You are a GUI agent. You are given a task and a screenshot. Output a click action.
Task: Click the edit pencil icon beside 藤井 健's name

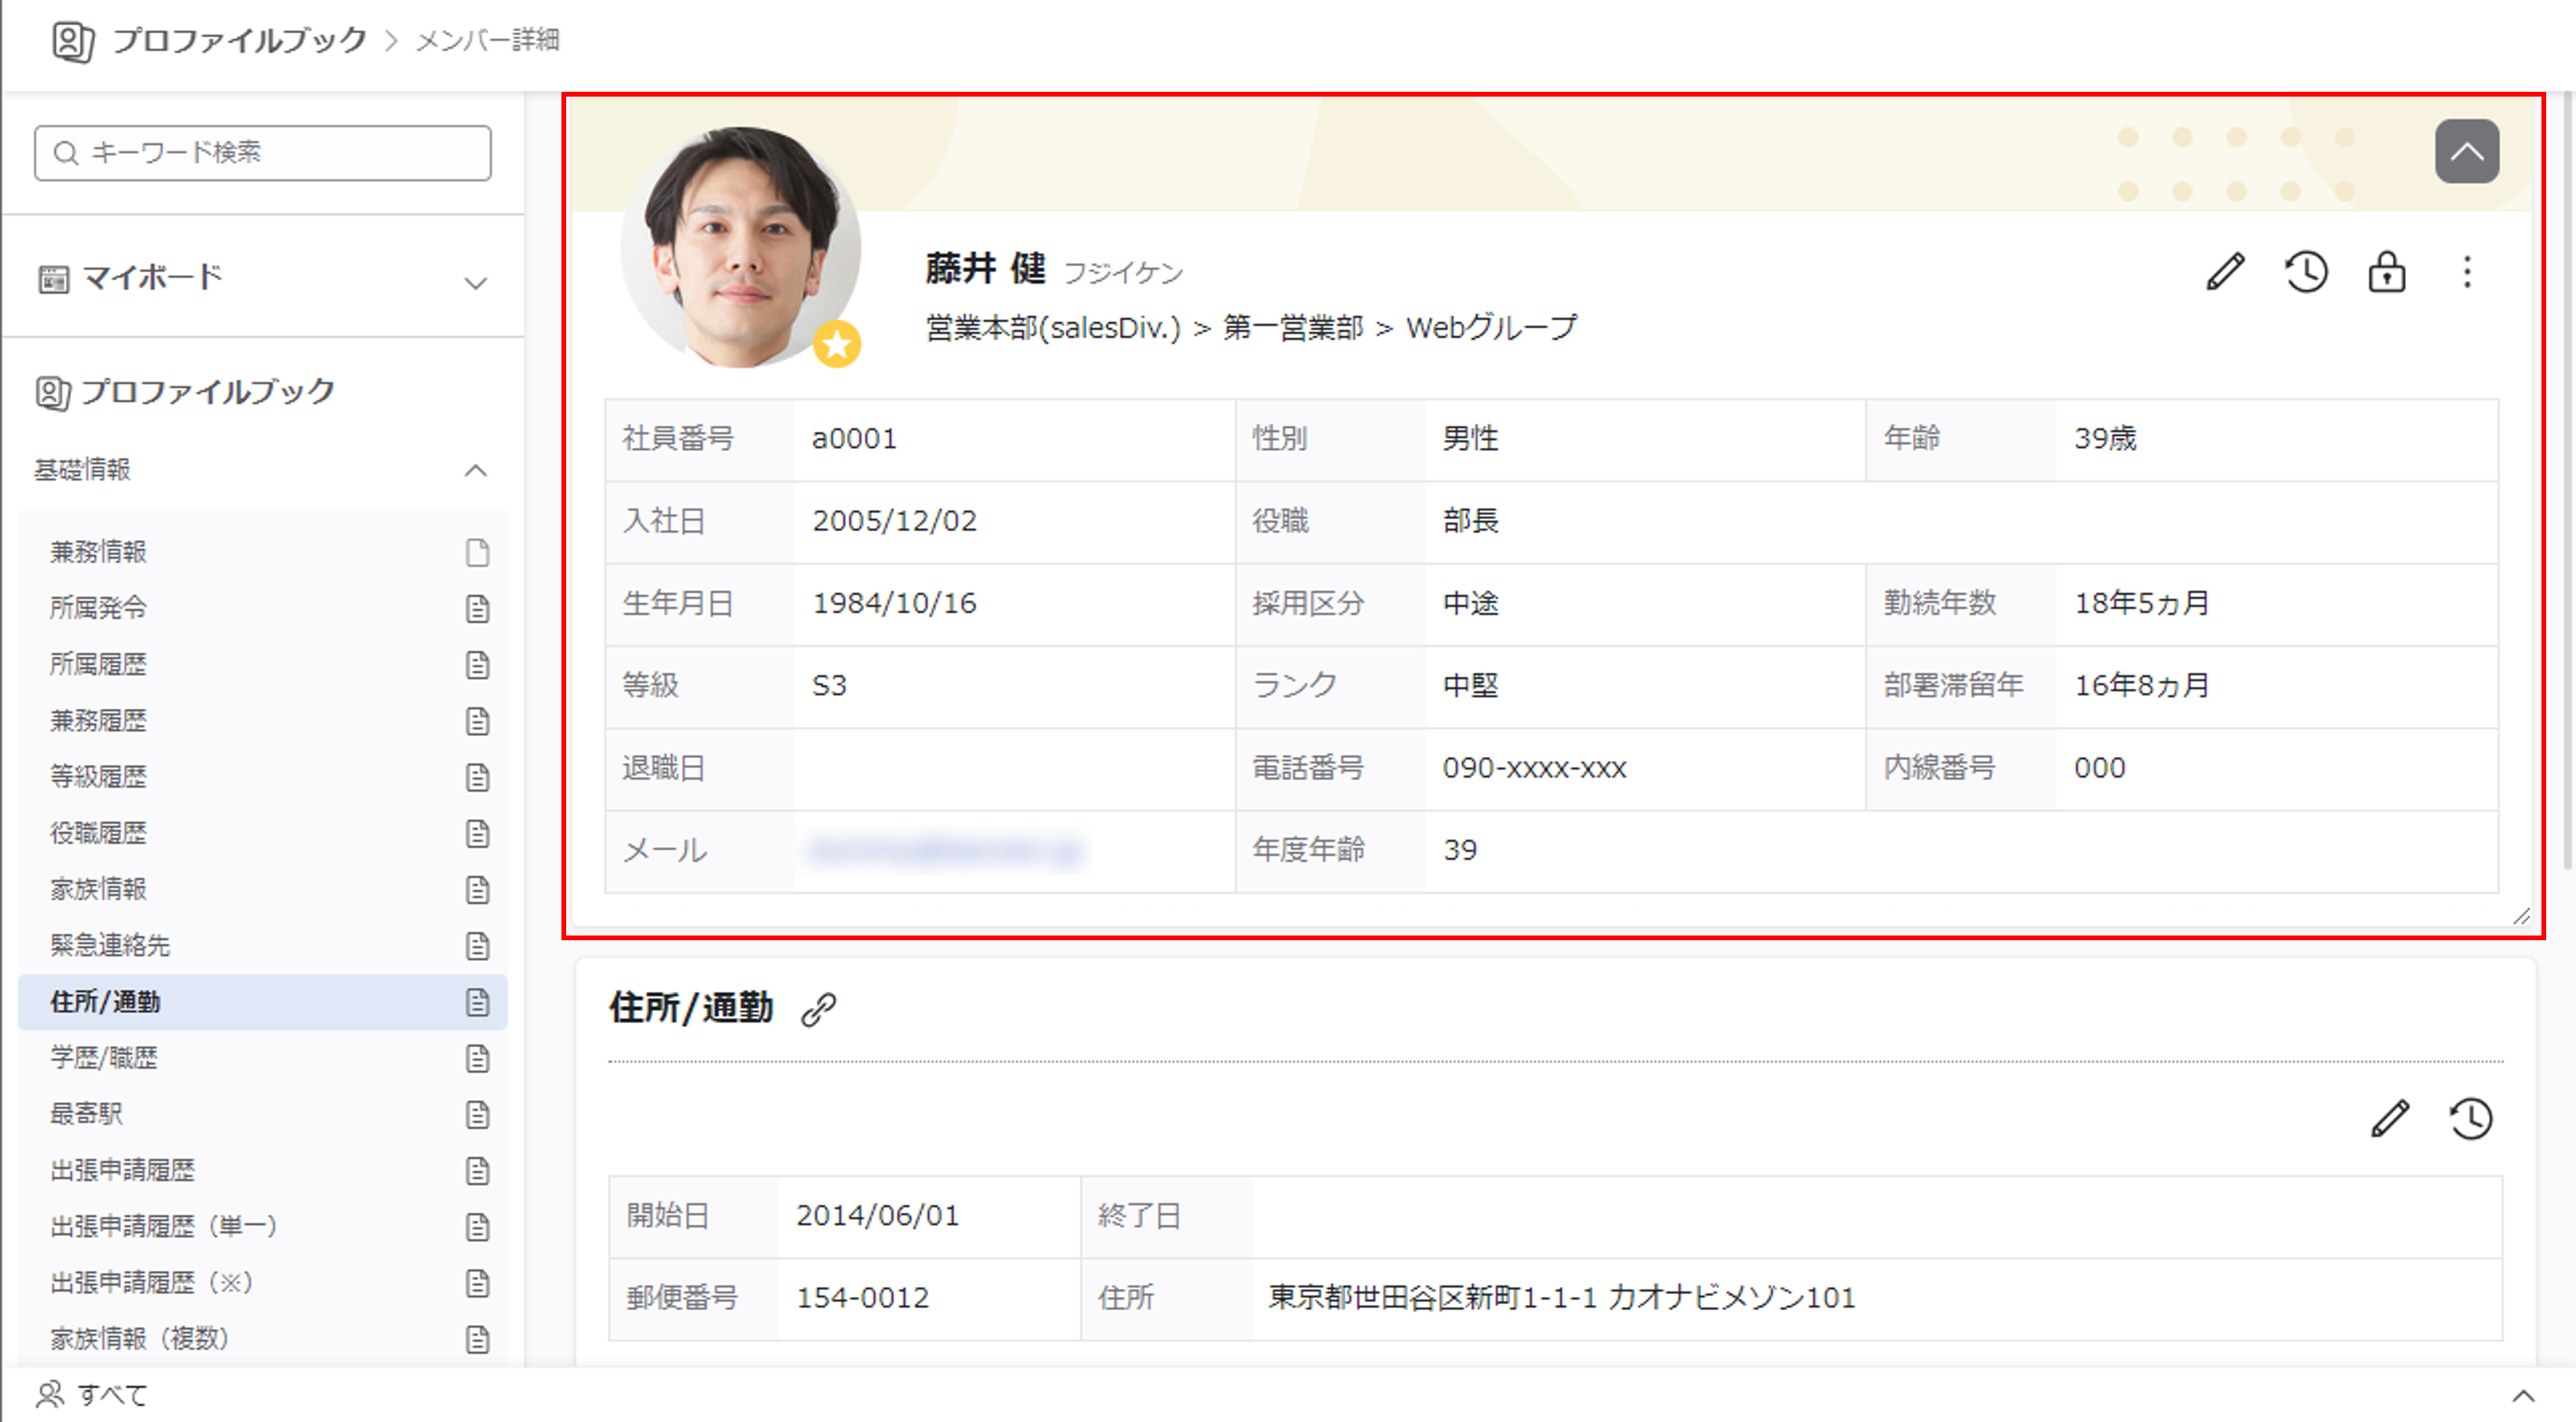2225,272
